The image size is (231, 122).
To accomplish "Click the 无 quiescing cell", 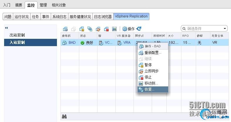I will (x=203, y=43).
